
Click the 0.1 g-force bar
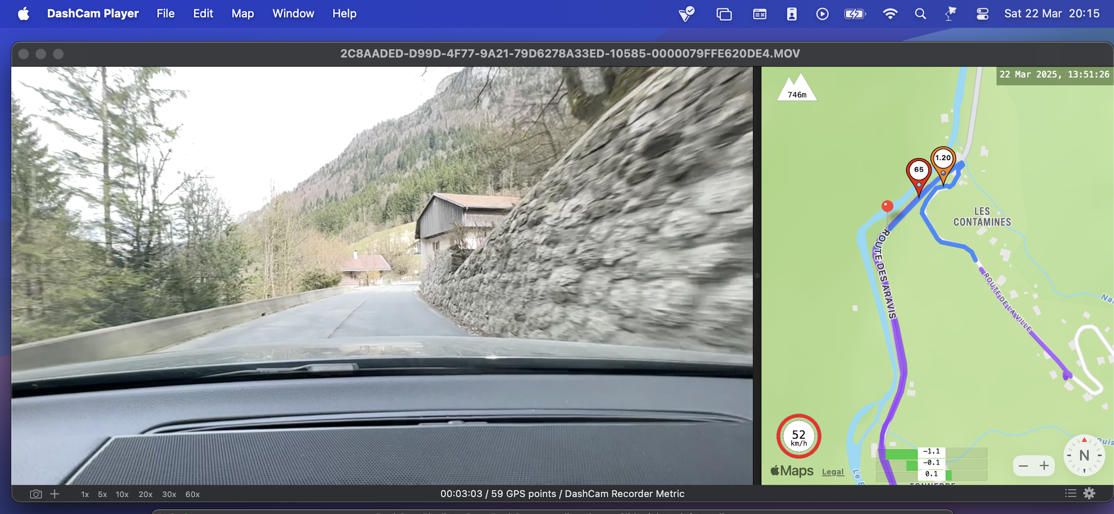pyautogui.click(x=932, y=474)
